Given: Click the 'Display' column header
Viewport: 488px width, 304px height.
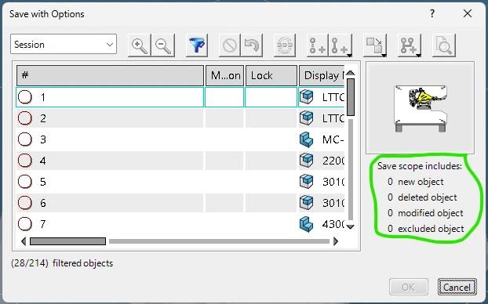Looking at the screenshot, I should [x=322, y=75].
